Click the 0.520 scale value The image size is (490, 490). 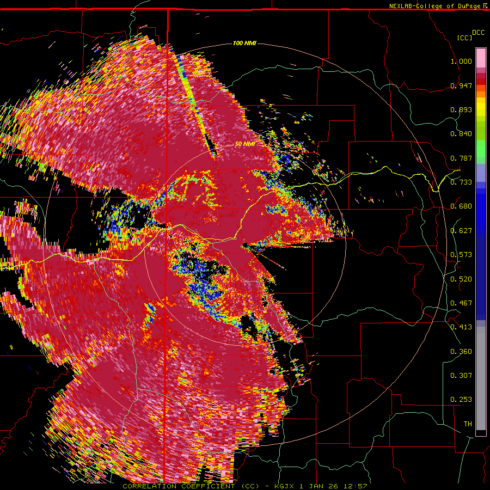461,279
